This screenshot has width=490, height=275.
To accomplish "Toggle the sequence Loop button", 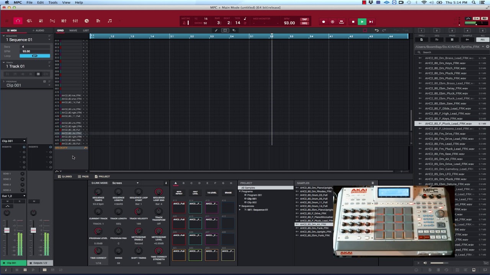I will pyautogui.click(x=34, y=56).
